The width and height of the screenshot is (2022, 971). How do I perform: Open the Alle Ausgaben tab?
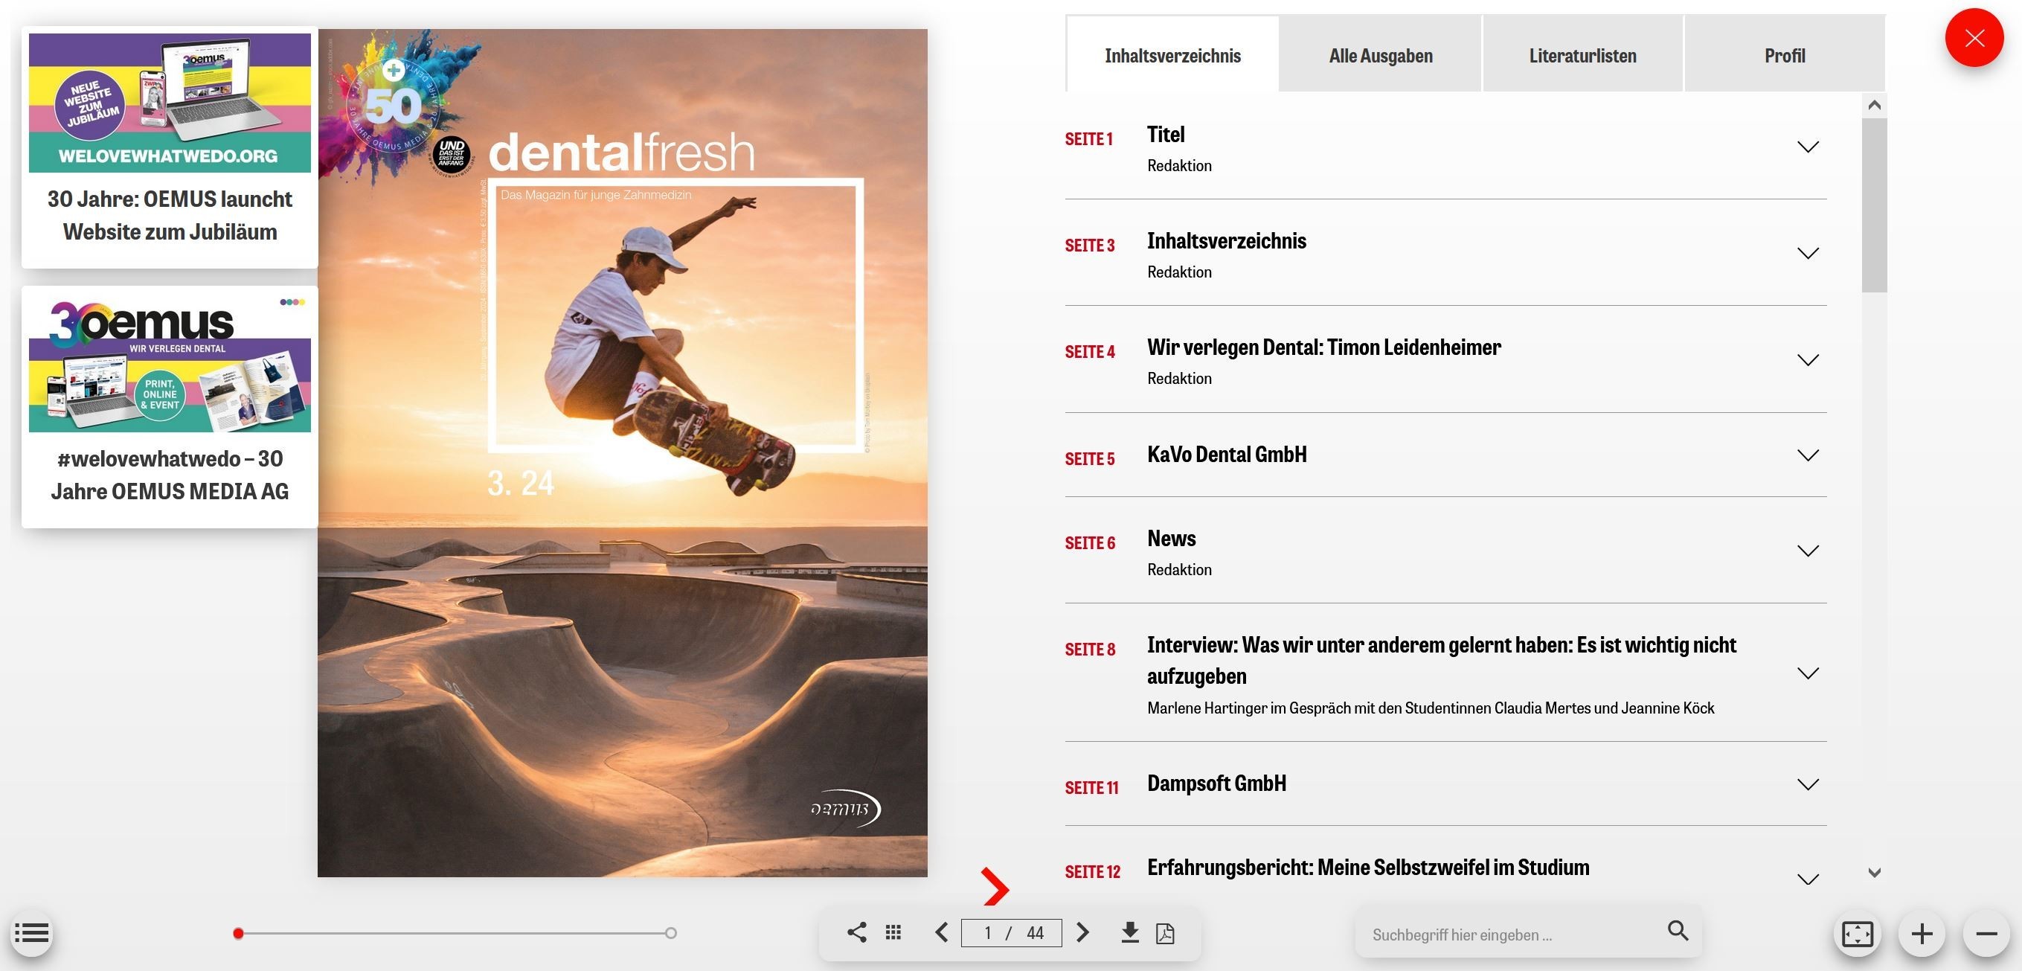click(x=1381, y=55)
